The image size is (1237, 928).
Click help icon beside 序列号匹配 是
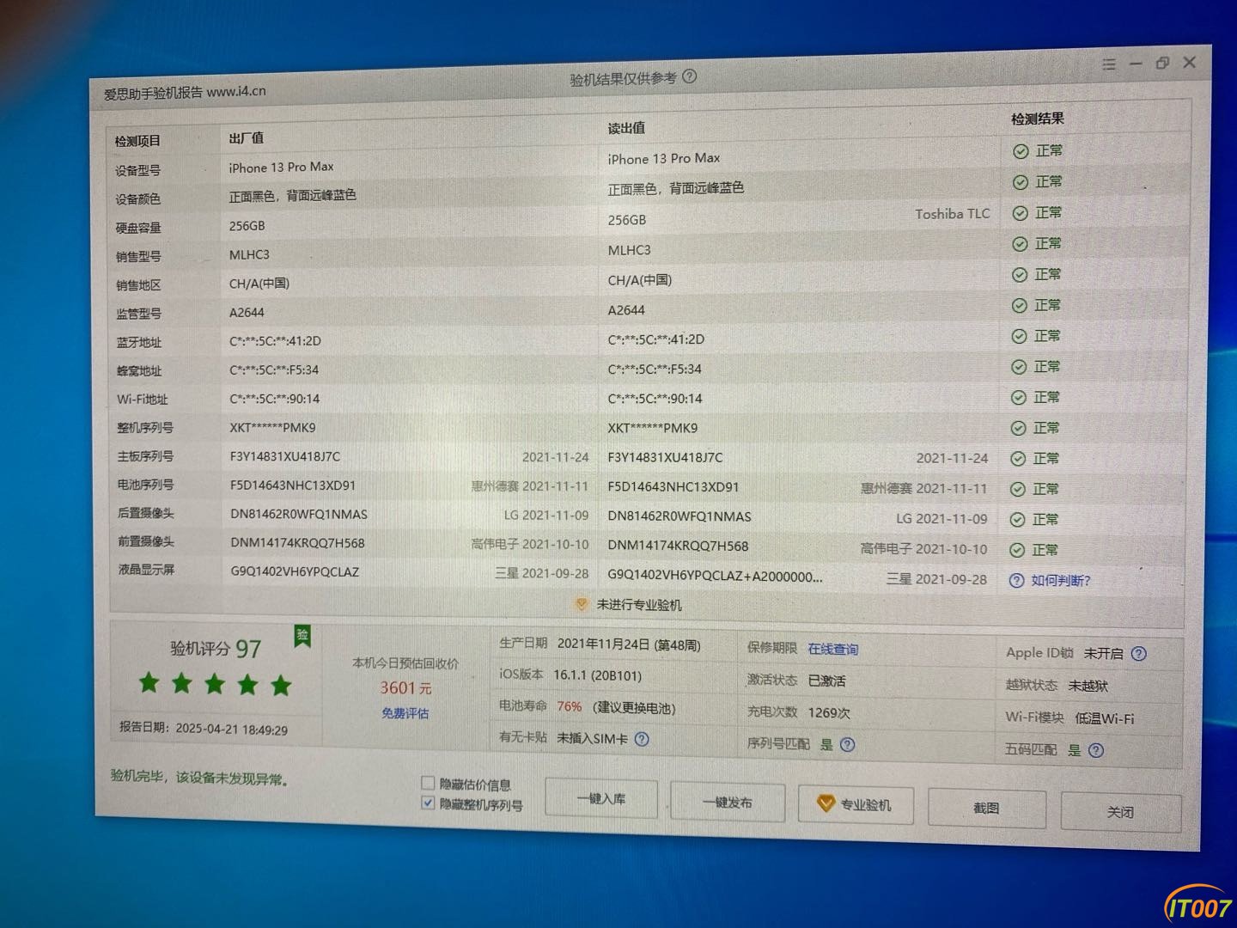[x=847, y=745]
